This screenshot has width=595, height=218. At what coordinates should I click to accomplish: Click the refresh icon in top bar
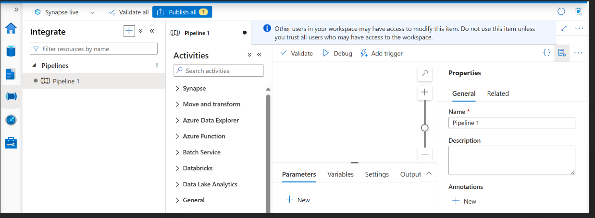click(x=561, y=11)
